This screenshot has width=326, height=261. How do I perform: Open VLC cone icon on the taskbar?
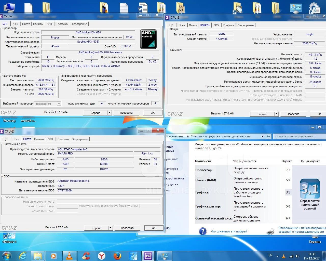[69, 256]
